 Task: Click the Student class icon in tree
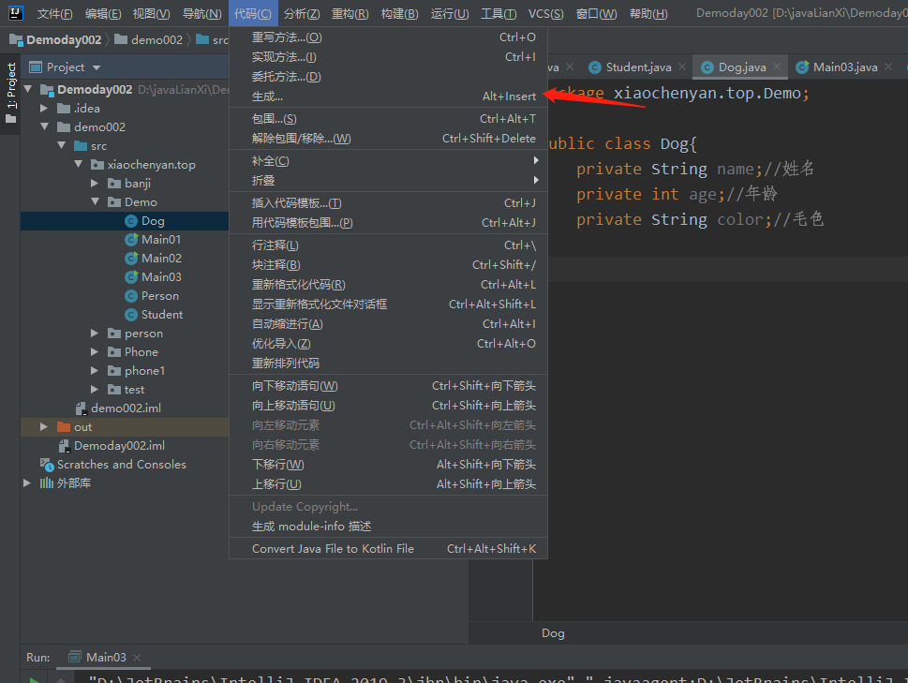(131, 315)
